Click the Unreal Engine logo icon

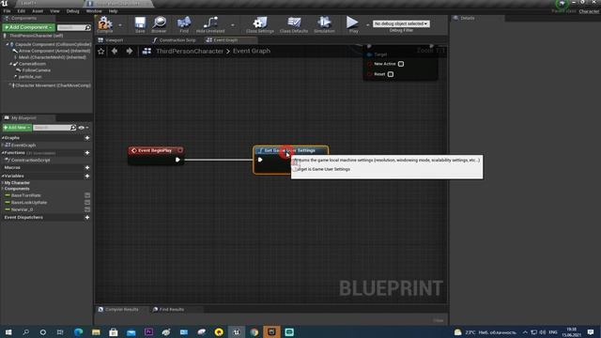click(x=5, y=3)
